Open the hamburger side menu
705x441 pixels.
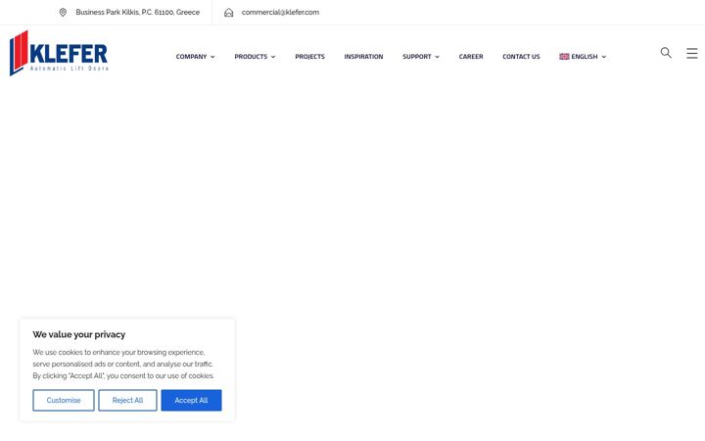692,53
